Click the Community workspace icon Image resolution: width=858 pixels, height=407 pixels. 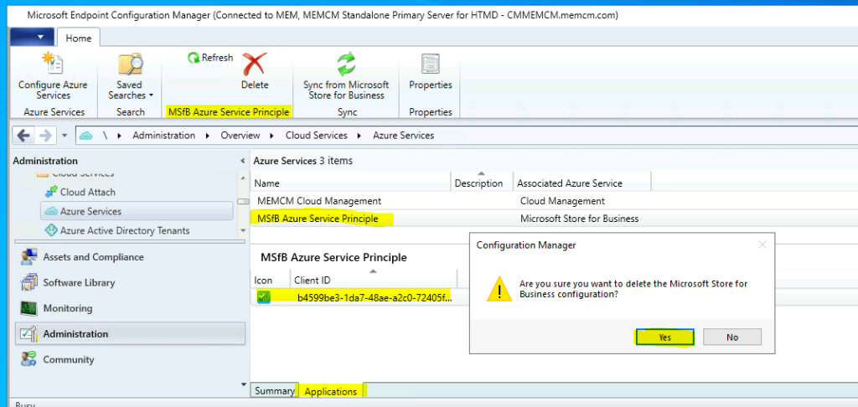coord(28,359)
